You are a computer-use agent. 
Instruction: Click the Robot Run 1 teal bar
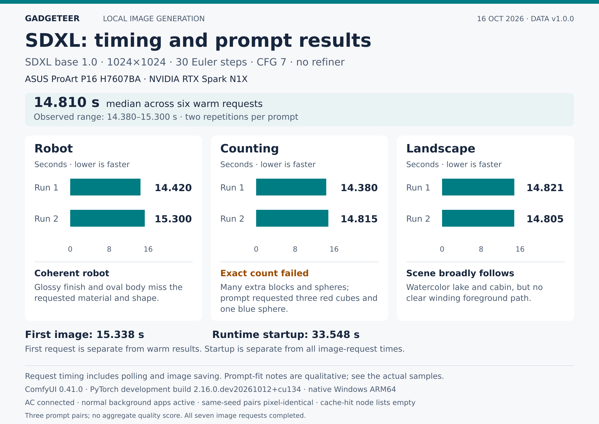tap(105, 187)
